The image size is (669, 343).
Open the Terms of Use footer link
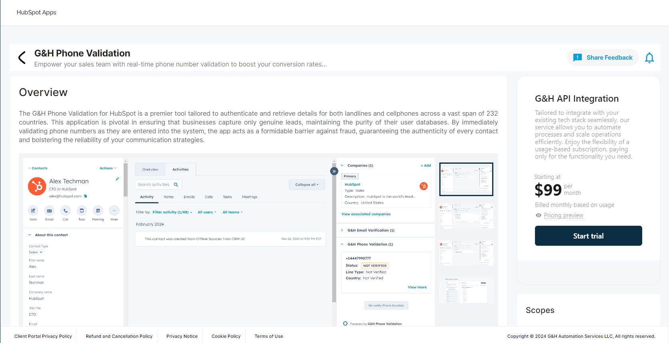click(x=268, y=336)
